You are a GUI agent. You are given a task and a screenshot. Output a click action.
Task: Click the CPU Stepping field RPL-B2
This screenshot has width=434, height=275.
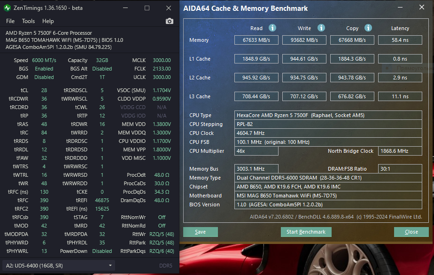328,124
